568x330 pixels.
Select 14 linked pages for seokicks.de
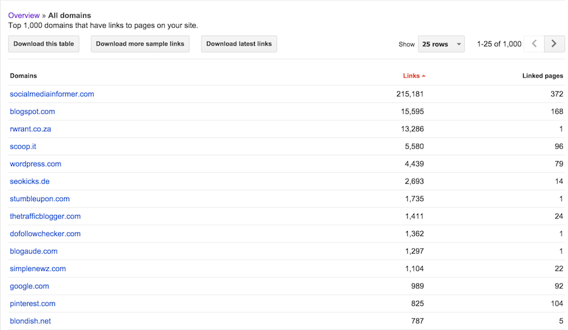(x=559, y=181)
